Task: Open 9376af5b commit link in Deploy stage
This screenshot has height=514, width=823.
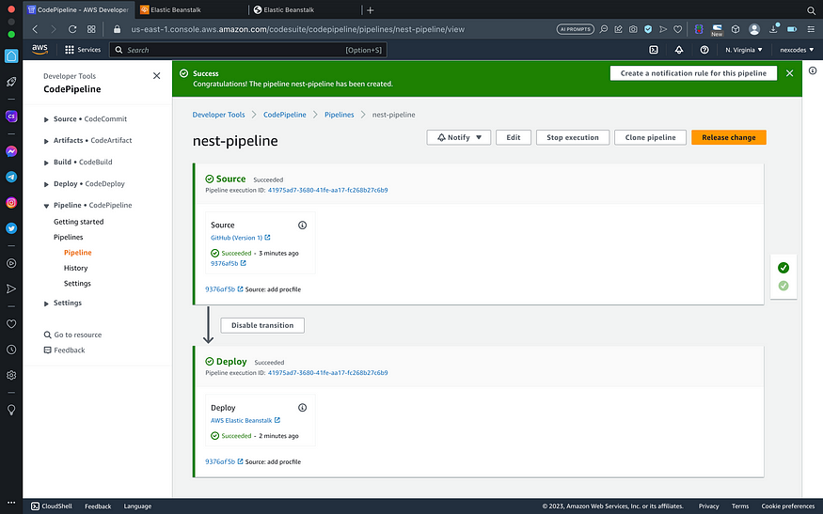Action: 224,461
